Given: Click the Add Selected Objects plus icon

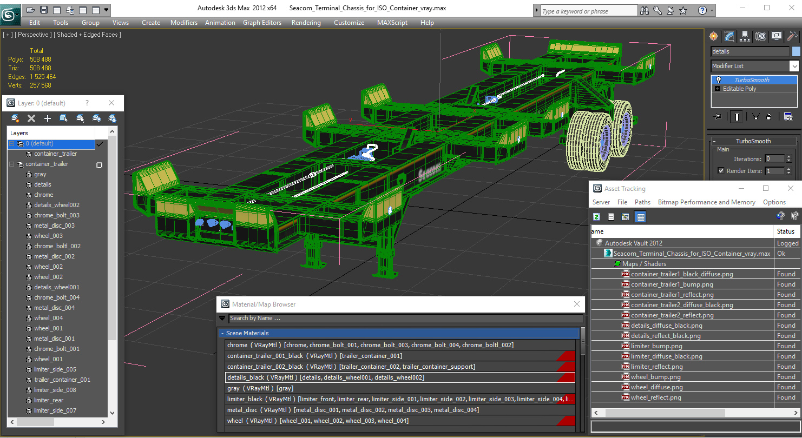Looking at the screenshot, I should (x=48, y=118).
